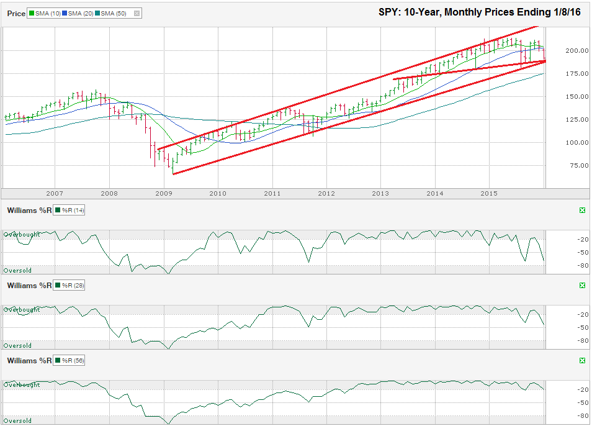Click the 200.00 price axis label
This screenshot has height=426, width=592.
(577, 50)
